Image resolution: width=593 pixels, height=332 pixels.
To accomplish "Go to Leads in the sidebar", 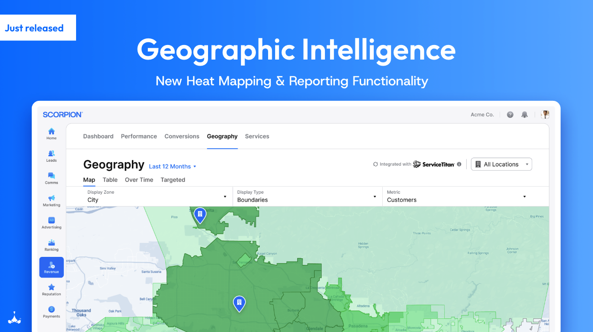I will pyautogui.click(x=52, y=154).
